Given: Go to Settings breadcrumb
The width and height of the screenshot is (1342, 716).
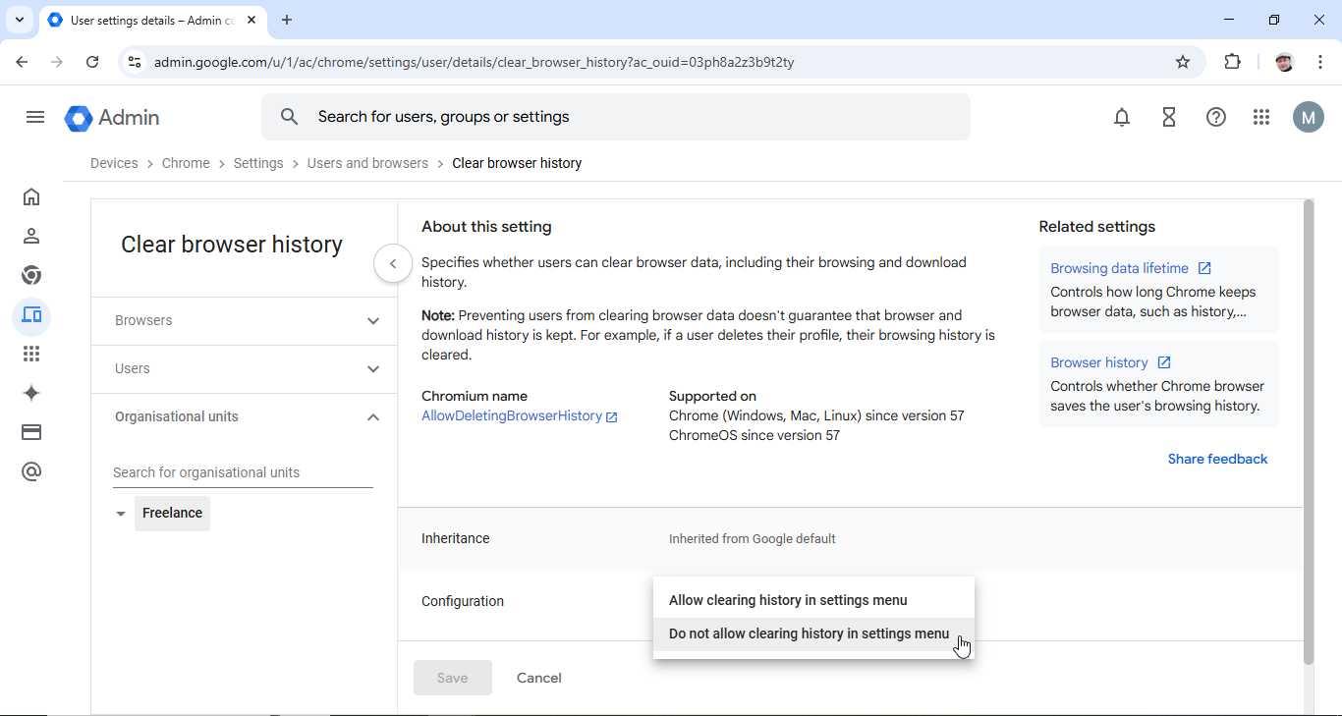Looking at the screenshot, I should pyautogui.click(x=258, y=163).
